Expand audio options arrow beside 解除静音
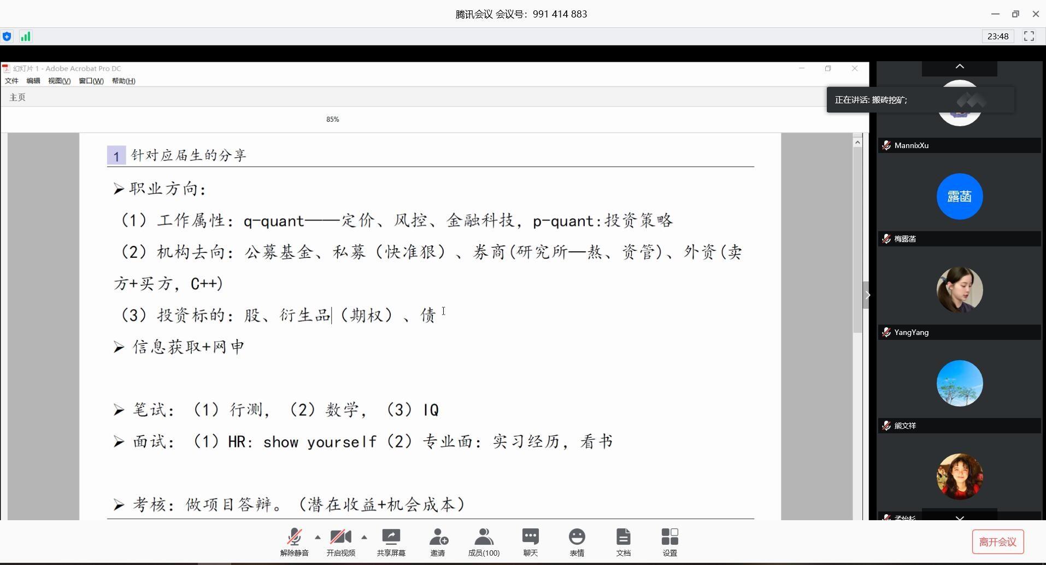Screen dimensions: 1046x565 (318, 537)
